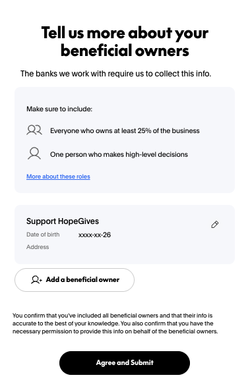Click the single-person icon beside high-level decisions
This screenshot has width=248, height=392.
[x=34, y=154]
